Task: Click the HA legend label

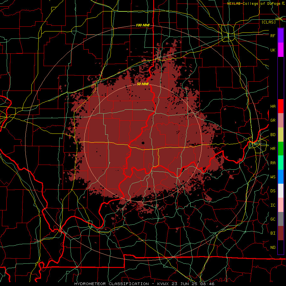Action: click(273, 106)
